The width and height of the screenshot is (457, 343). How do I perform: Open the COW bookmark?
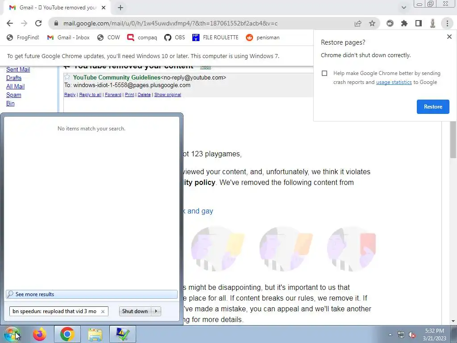coord(108,38)
